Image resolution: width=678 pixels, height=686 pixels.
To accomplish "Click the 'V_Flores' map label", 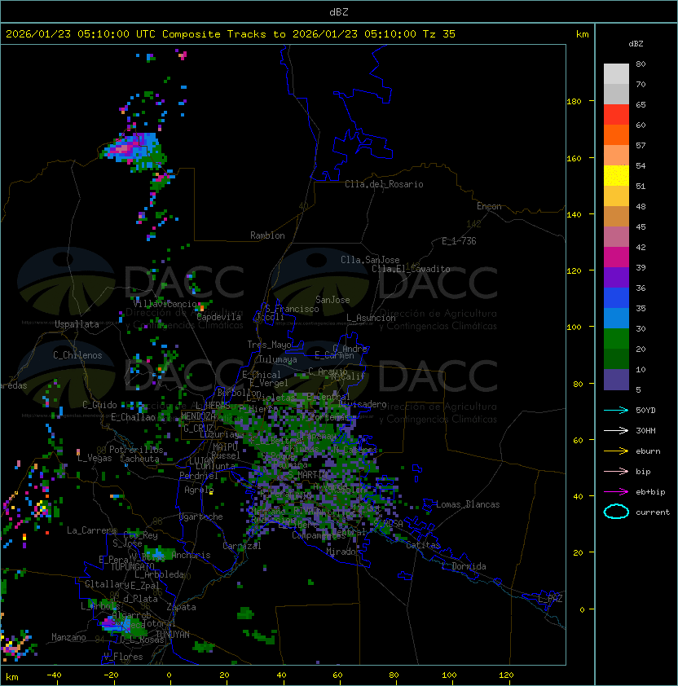I will [x=123, y=657].
